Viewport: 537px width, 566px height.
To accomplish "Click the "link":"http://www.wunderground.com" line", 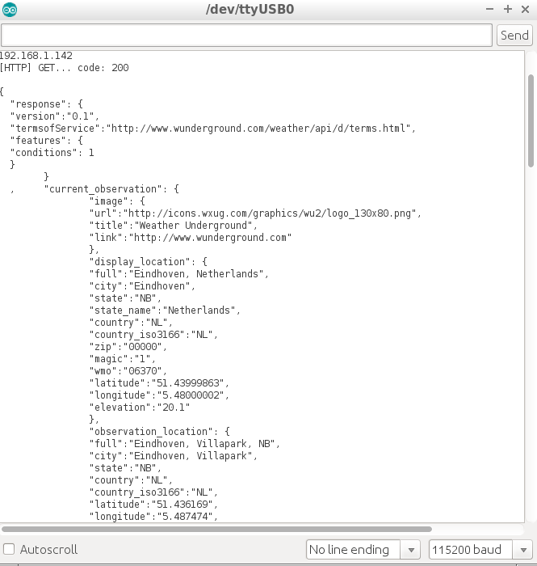I will tap(191, 238).
